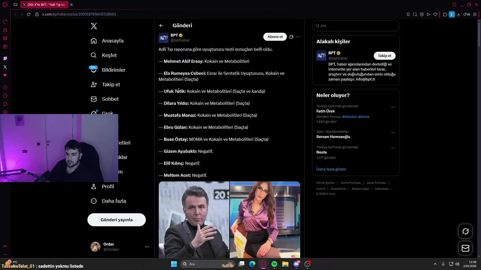Click Grok icon next to Abone ol
This screenshot has height=270, width=481.
coord(291,37)
